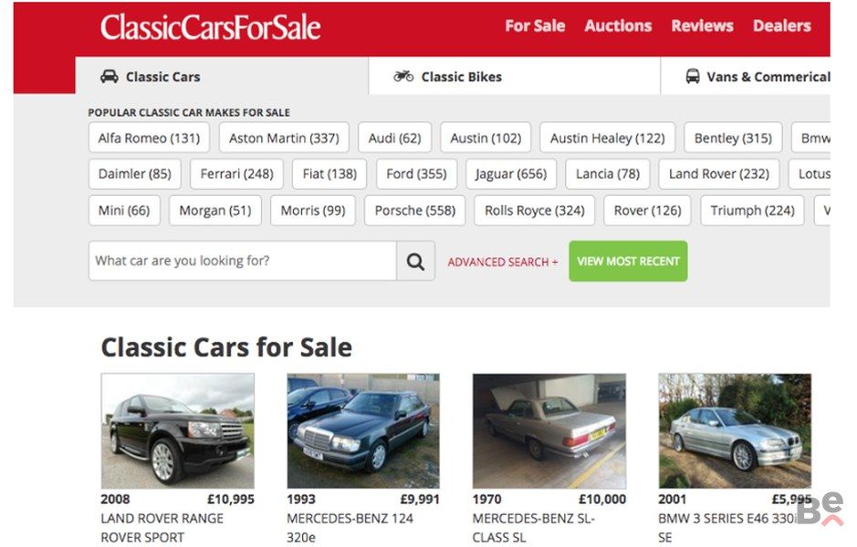Select the Porsche (558) make button

(415, 211)
